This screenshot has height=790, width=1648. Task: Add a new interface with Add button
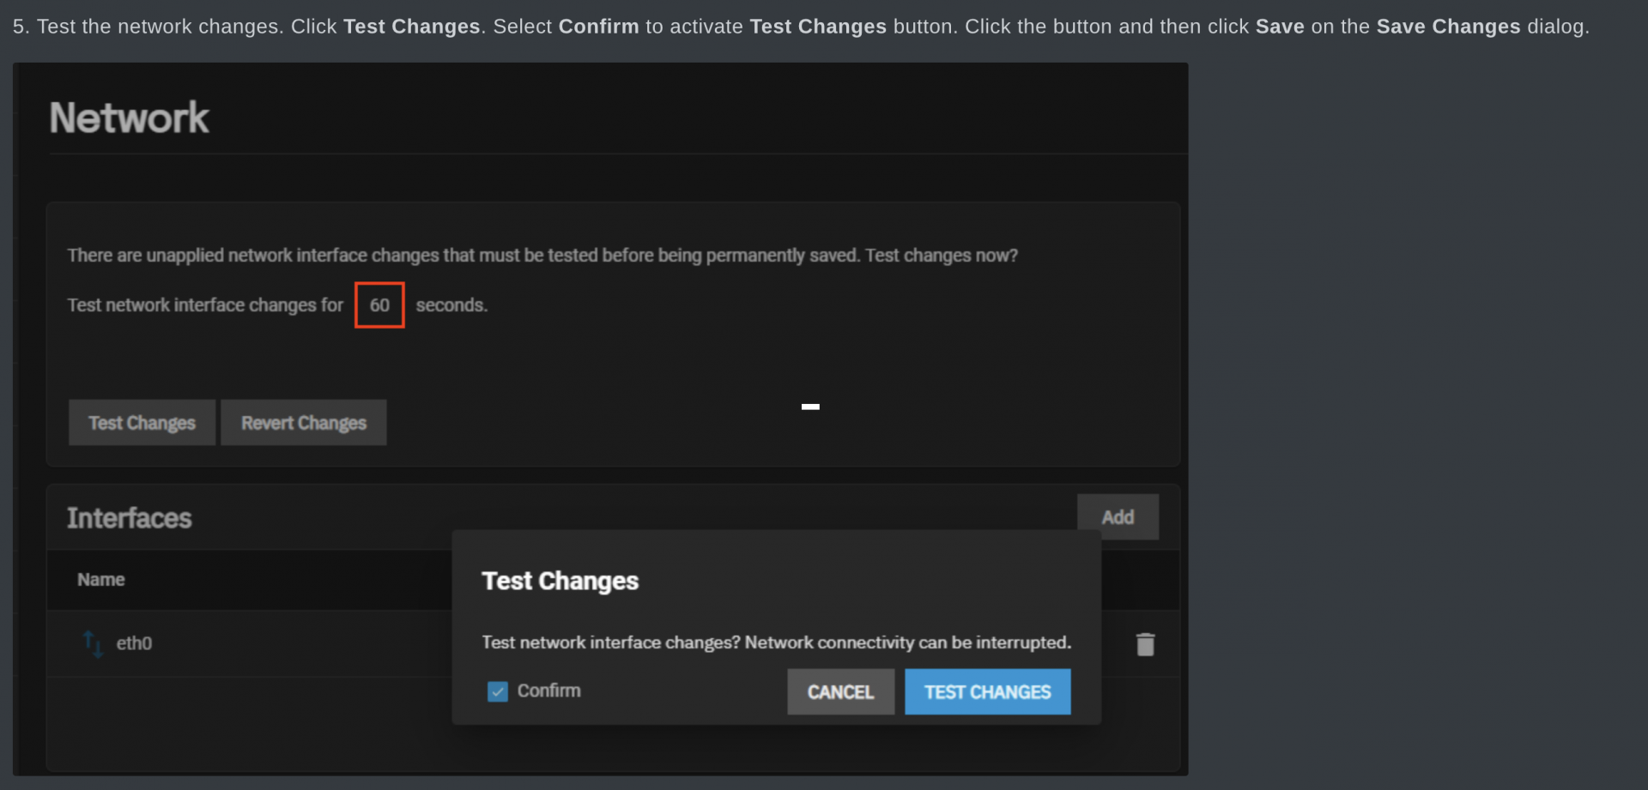coord(1118,517)
